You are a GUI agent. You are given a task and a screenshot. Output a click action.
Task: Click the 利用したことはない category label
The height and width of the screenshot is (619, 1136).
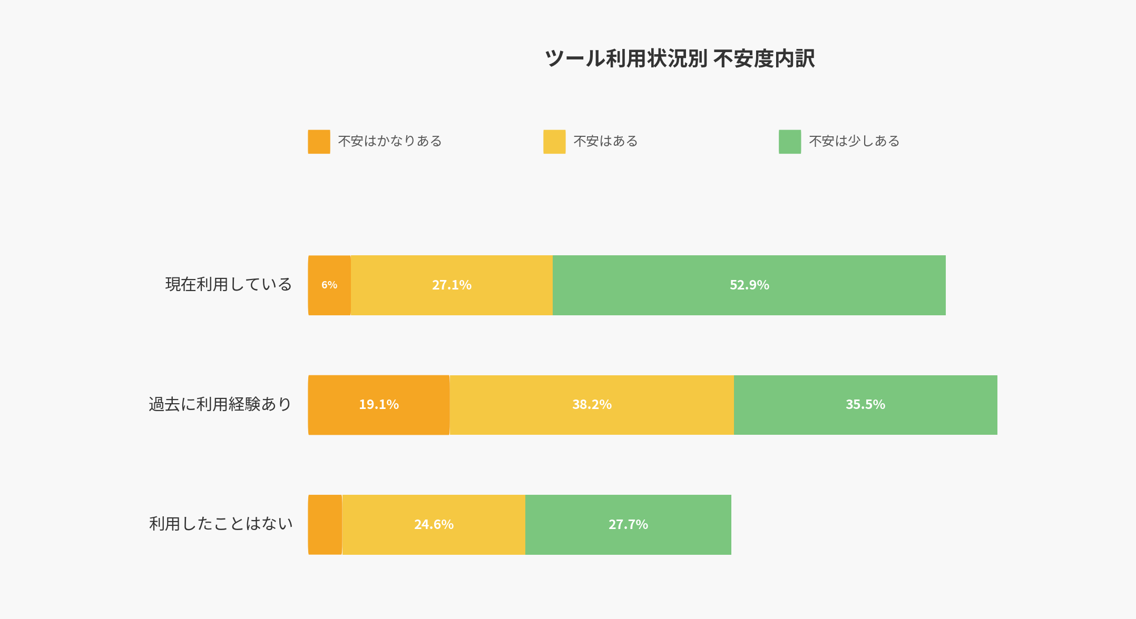click(221, 524)
